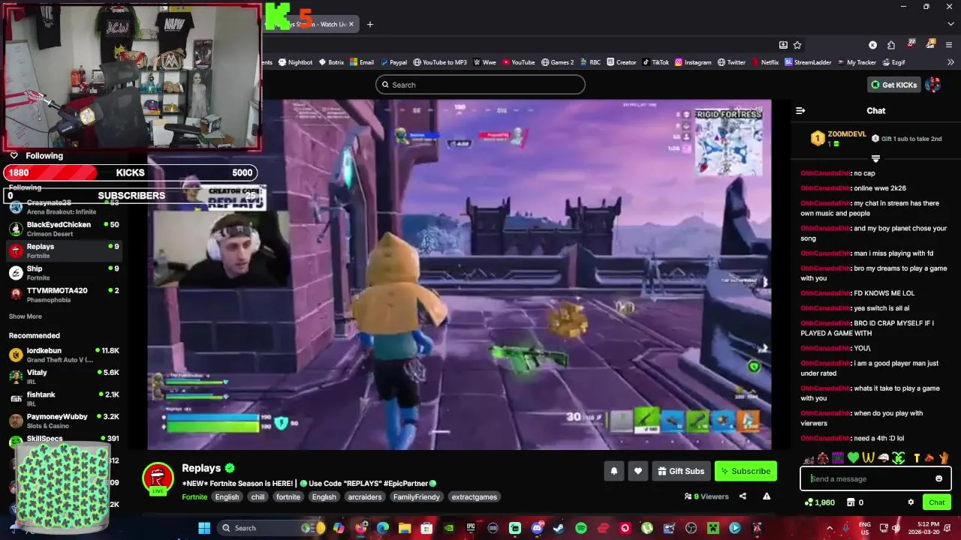Open the share stream icon
Screen dimensions: 961x540
coord(743,496)
